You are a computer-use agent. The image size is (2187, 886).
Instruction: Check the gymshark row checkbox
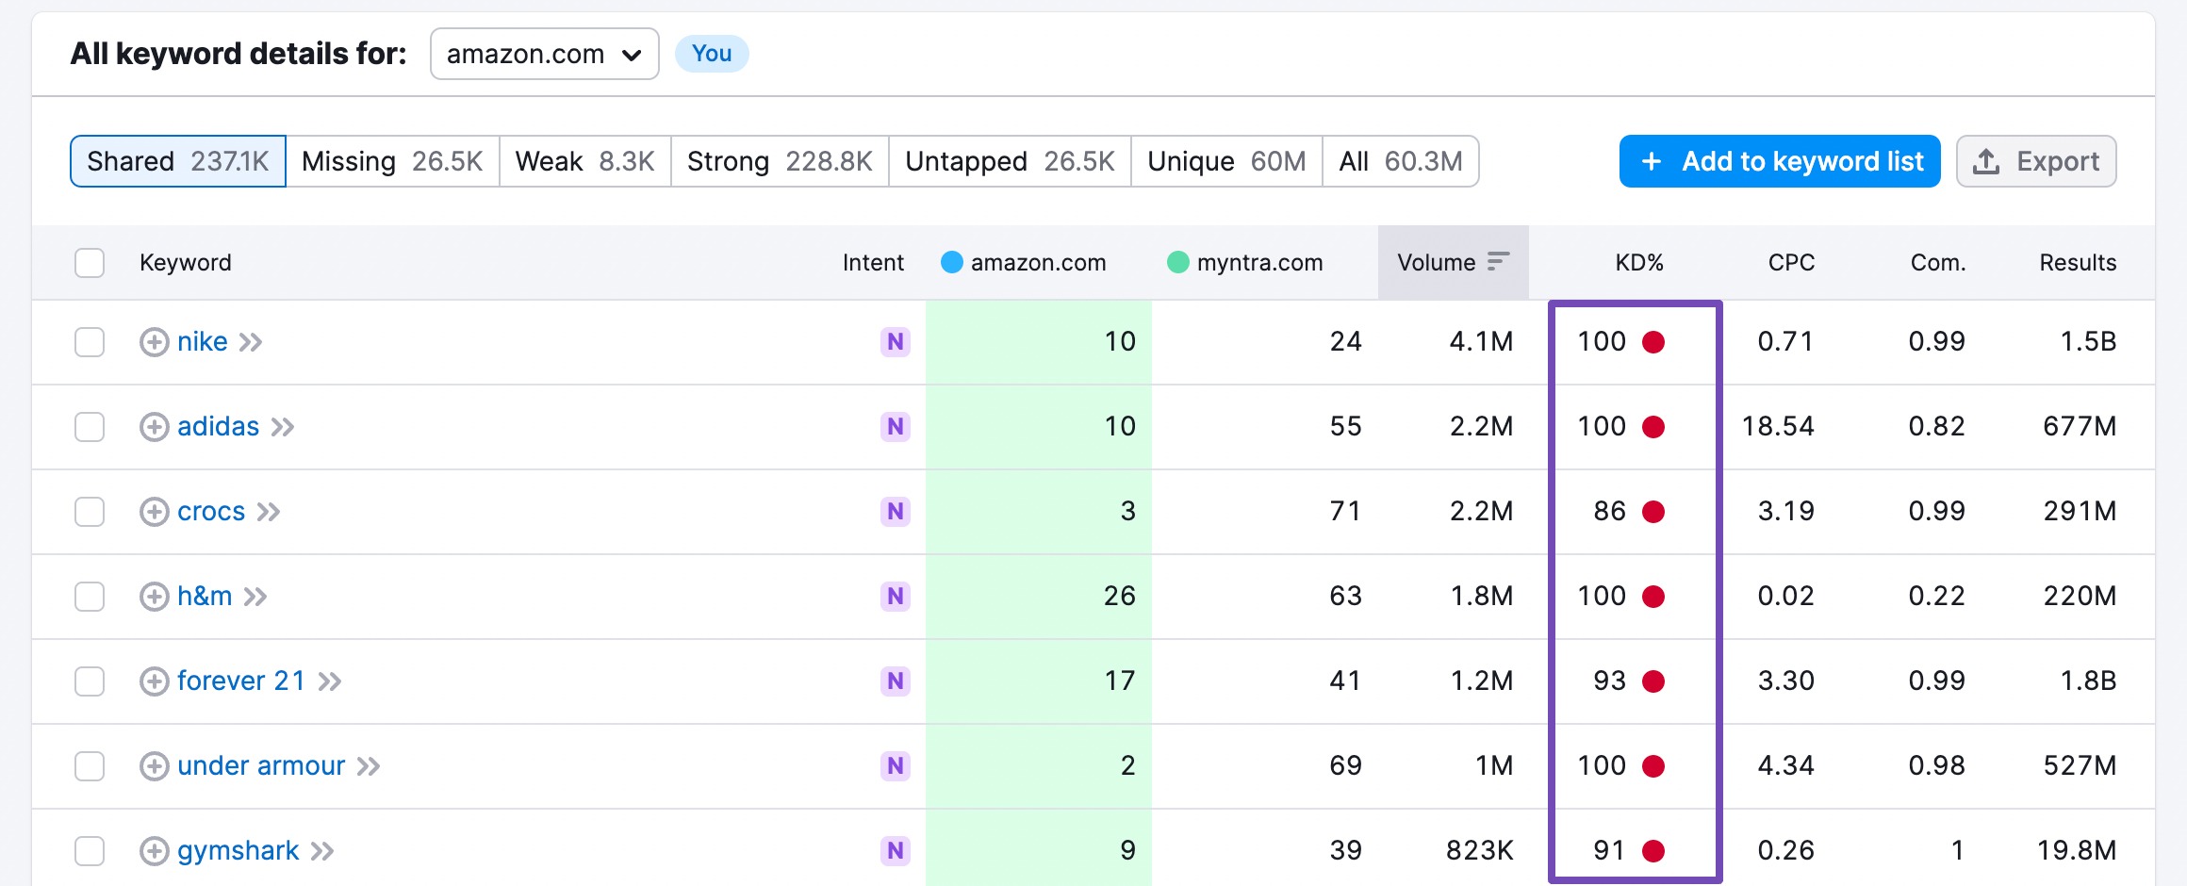coord(90,851)
